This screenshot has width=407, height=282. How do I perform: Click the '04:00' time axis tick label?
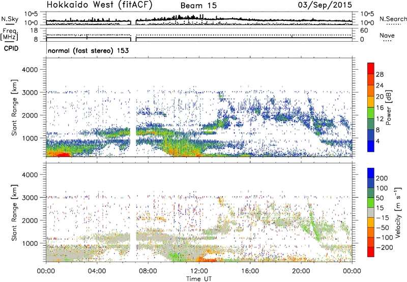97,271
